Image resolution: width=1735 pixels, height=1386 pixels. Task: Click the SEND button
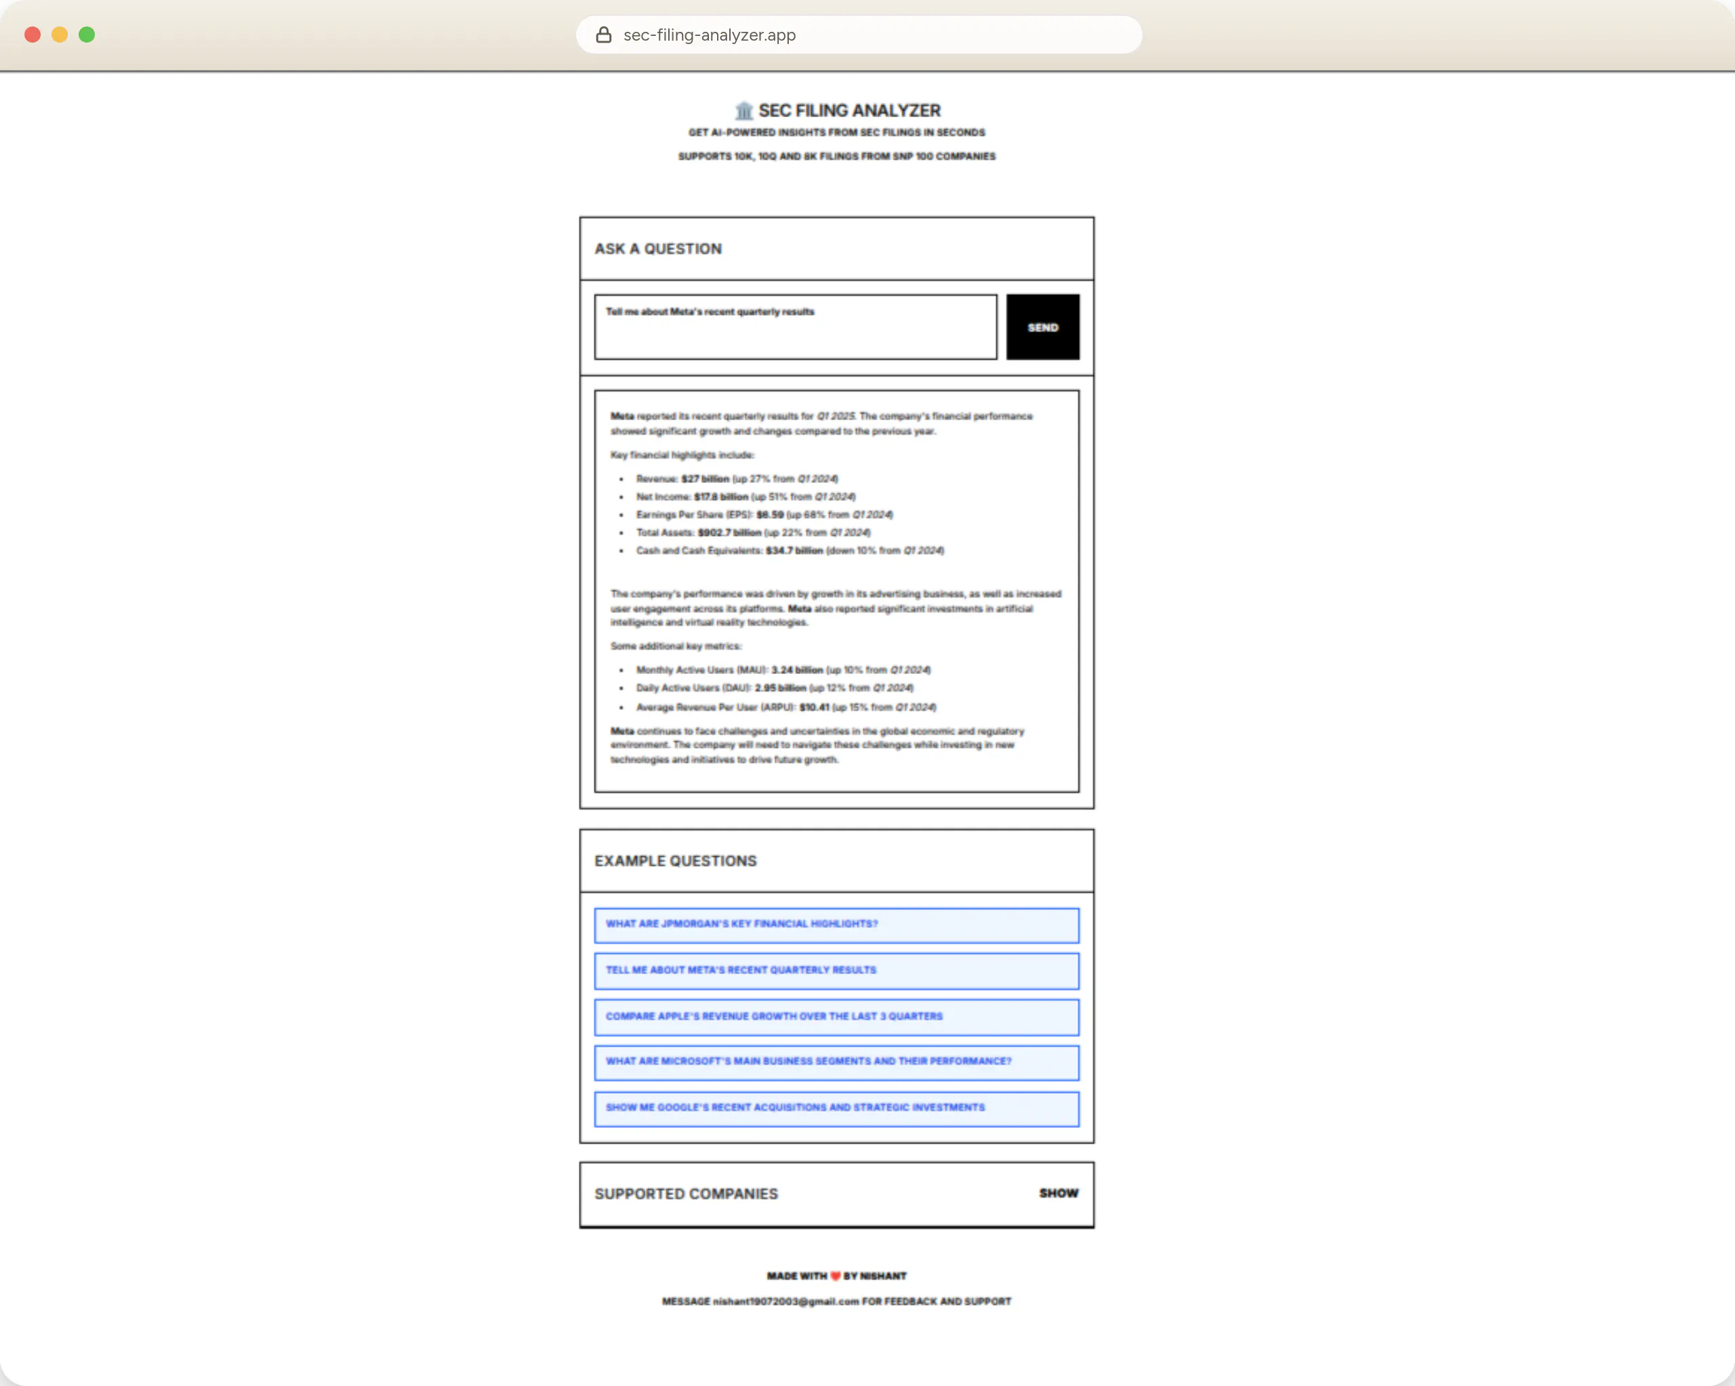pyautogui.click(x=1042, y=327)
